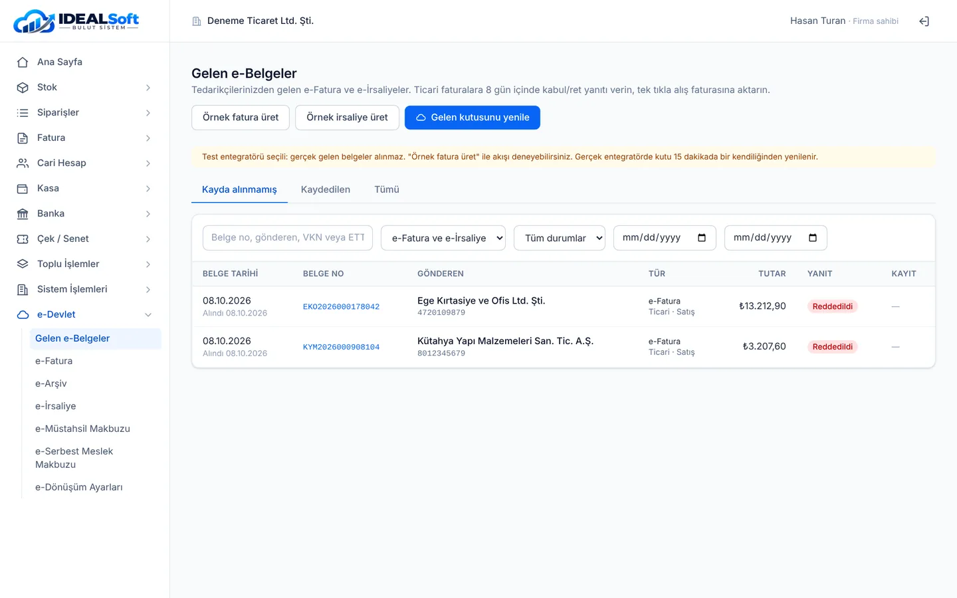
Task: Expand the Stok menu chevron
Action: click(148, 87)
